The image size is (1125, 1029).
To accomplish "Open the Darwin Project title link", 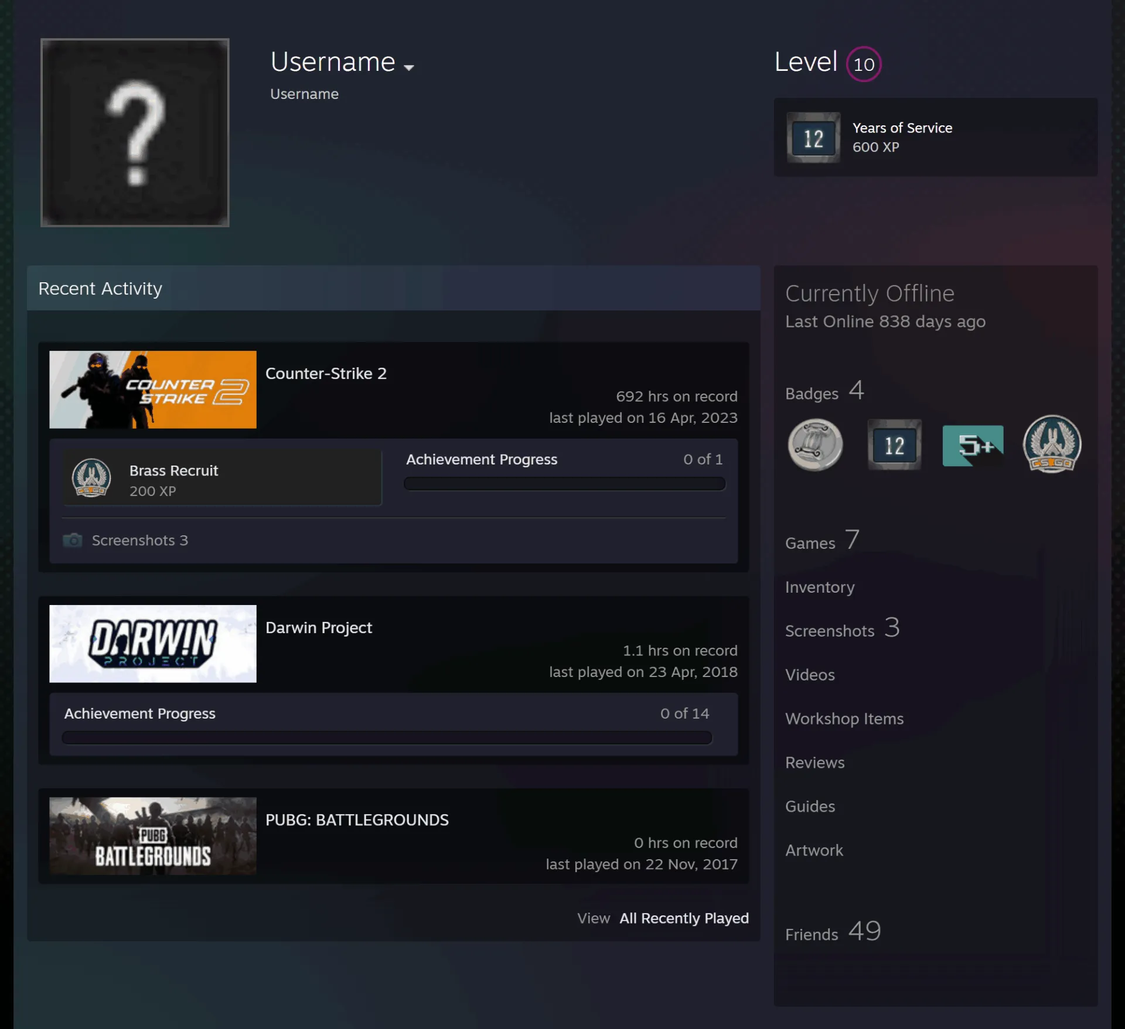I will [x=319, y=628].
